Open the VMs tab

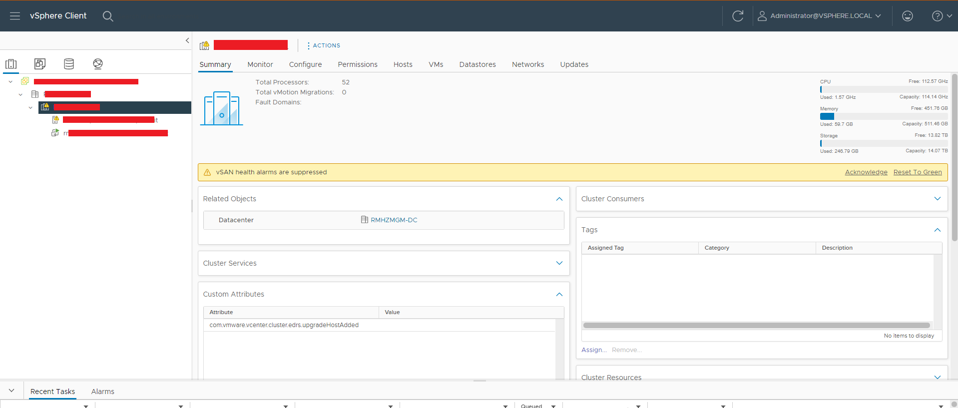436,64
